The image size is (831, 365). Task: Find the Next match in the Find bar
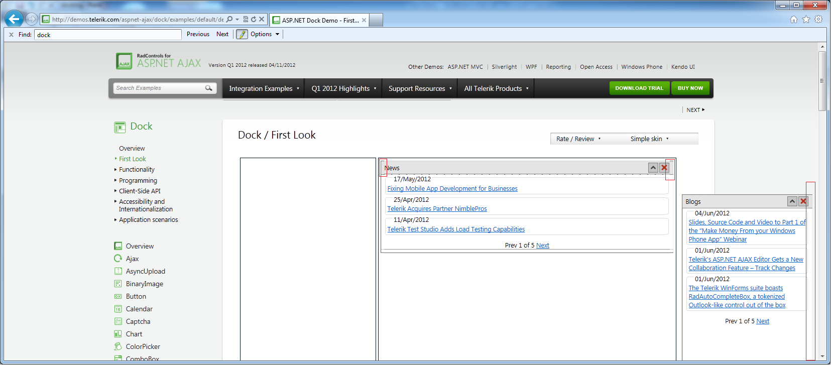click(222, 34)
